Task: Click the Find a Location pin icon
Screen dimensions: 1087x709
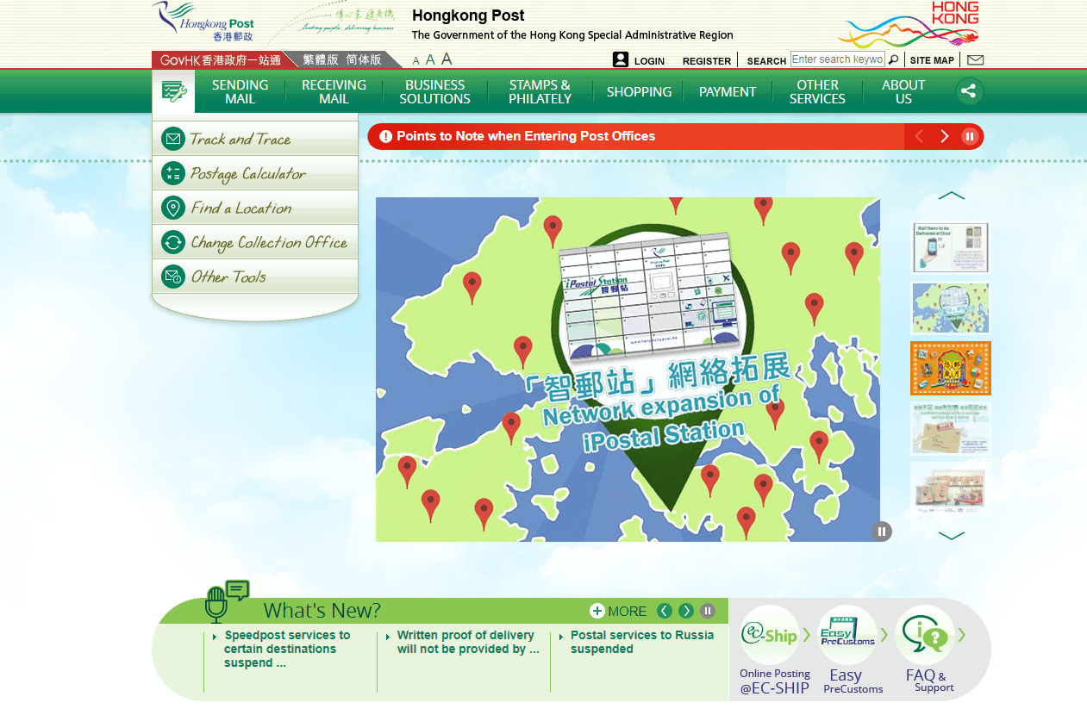Action: 173,208
